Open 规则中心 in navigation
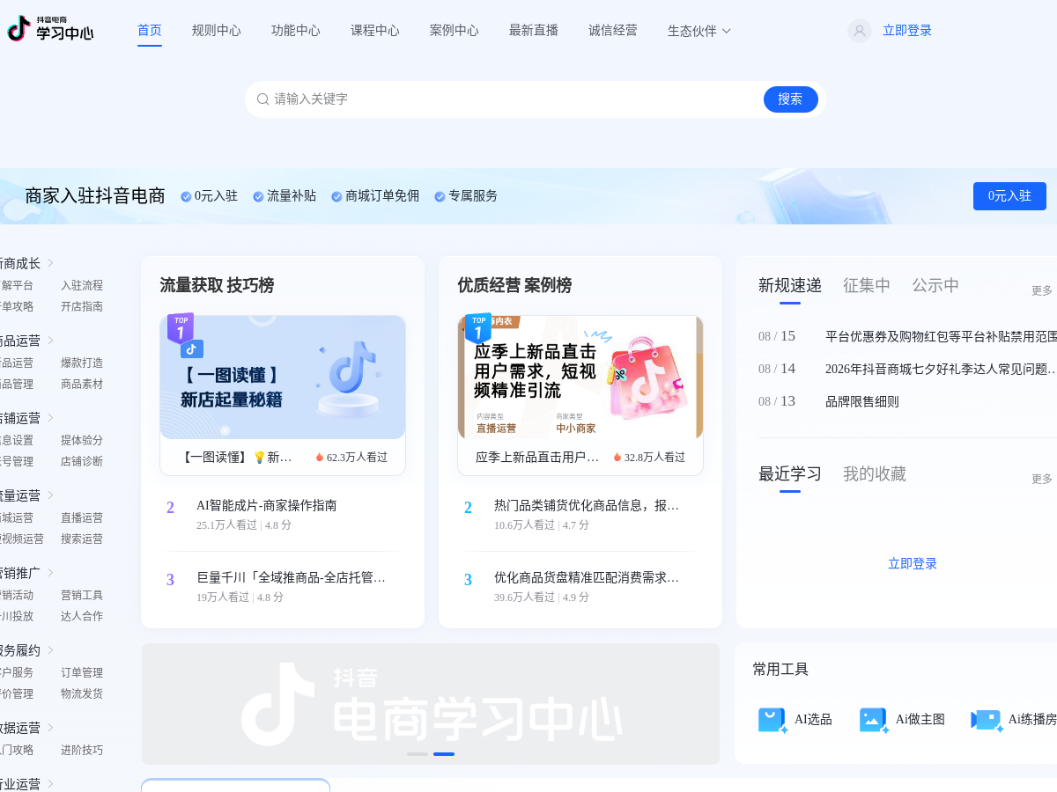This screenshot has width=1057, height=792. pos(217,31)
